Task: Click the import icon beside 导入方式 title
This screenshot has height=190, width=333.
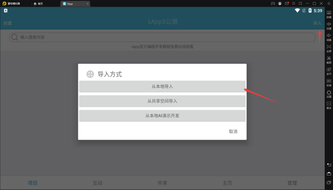Action: [x=90, y=74]
